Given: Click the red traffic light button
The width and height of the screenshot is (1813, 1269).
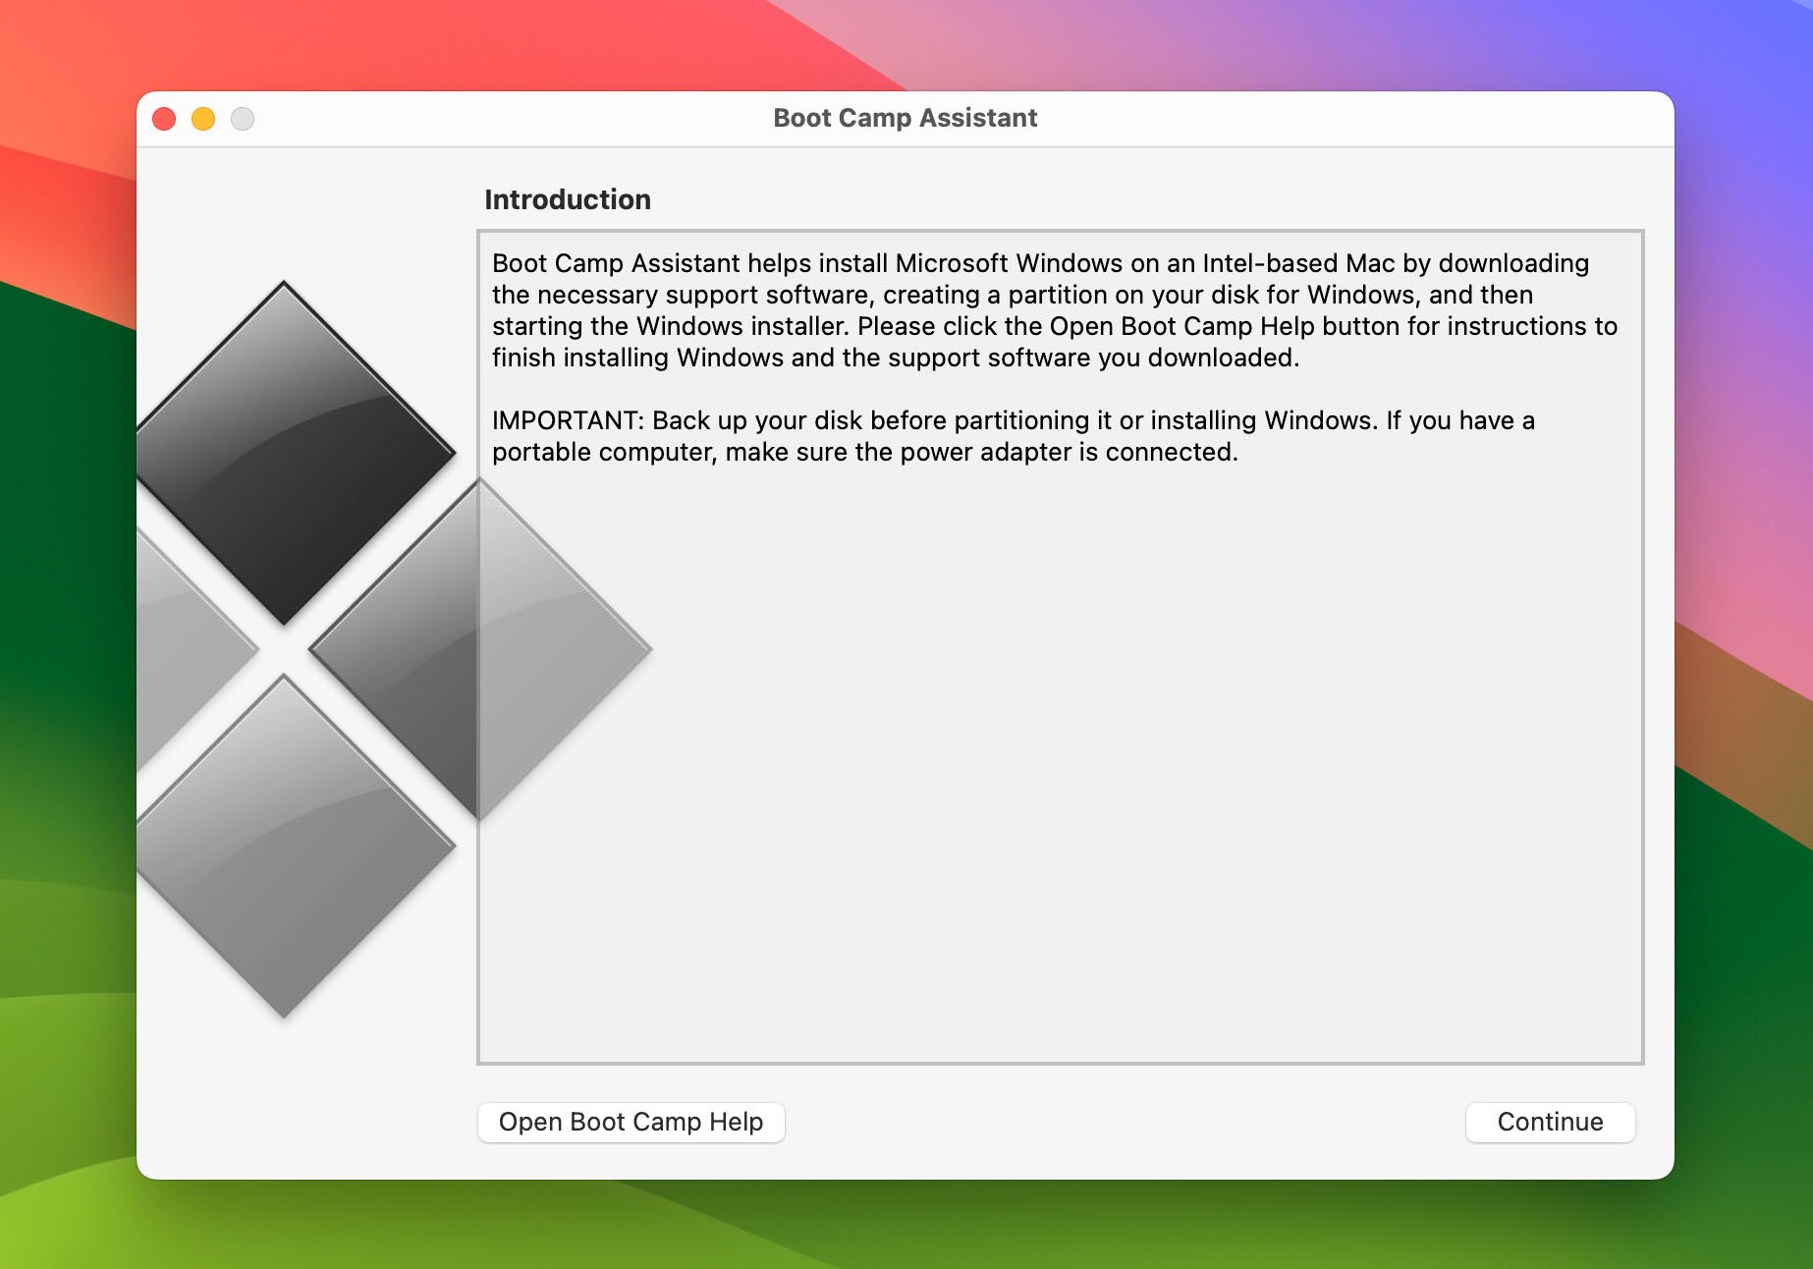Looking at the screenshot, I should pos(163,118).
